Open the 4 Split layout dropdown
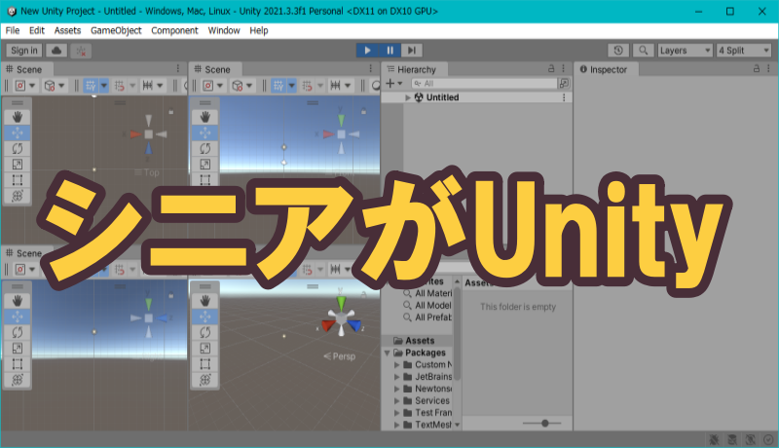The image size is (779, 448). point(744,51)
